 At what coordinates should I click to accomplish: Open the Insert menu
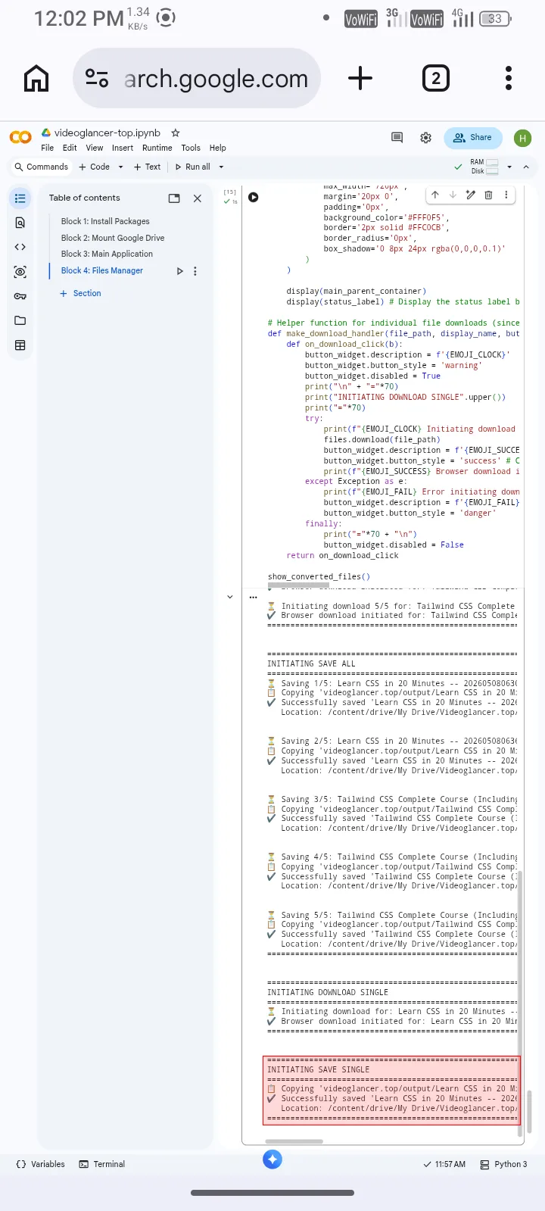coord(123,148)
